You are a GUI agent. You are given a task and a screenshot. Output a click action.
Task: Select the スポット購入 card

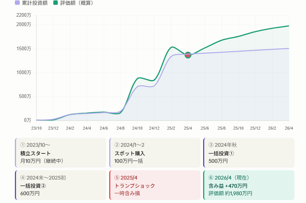coord(155,153)
